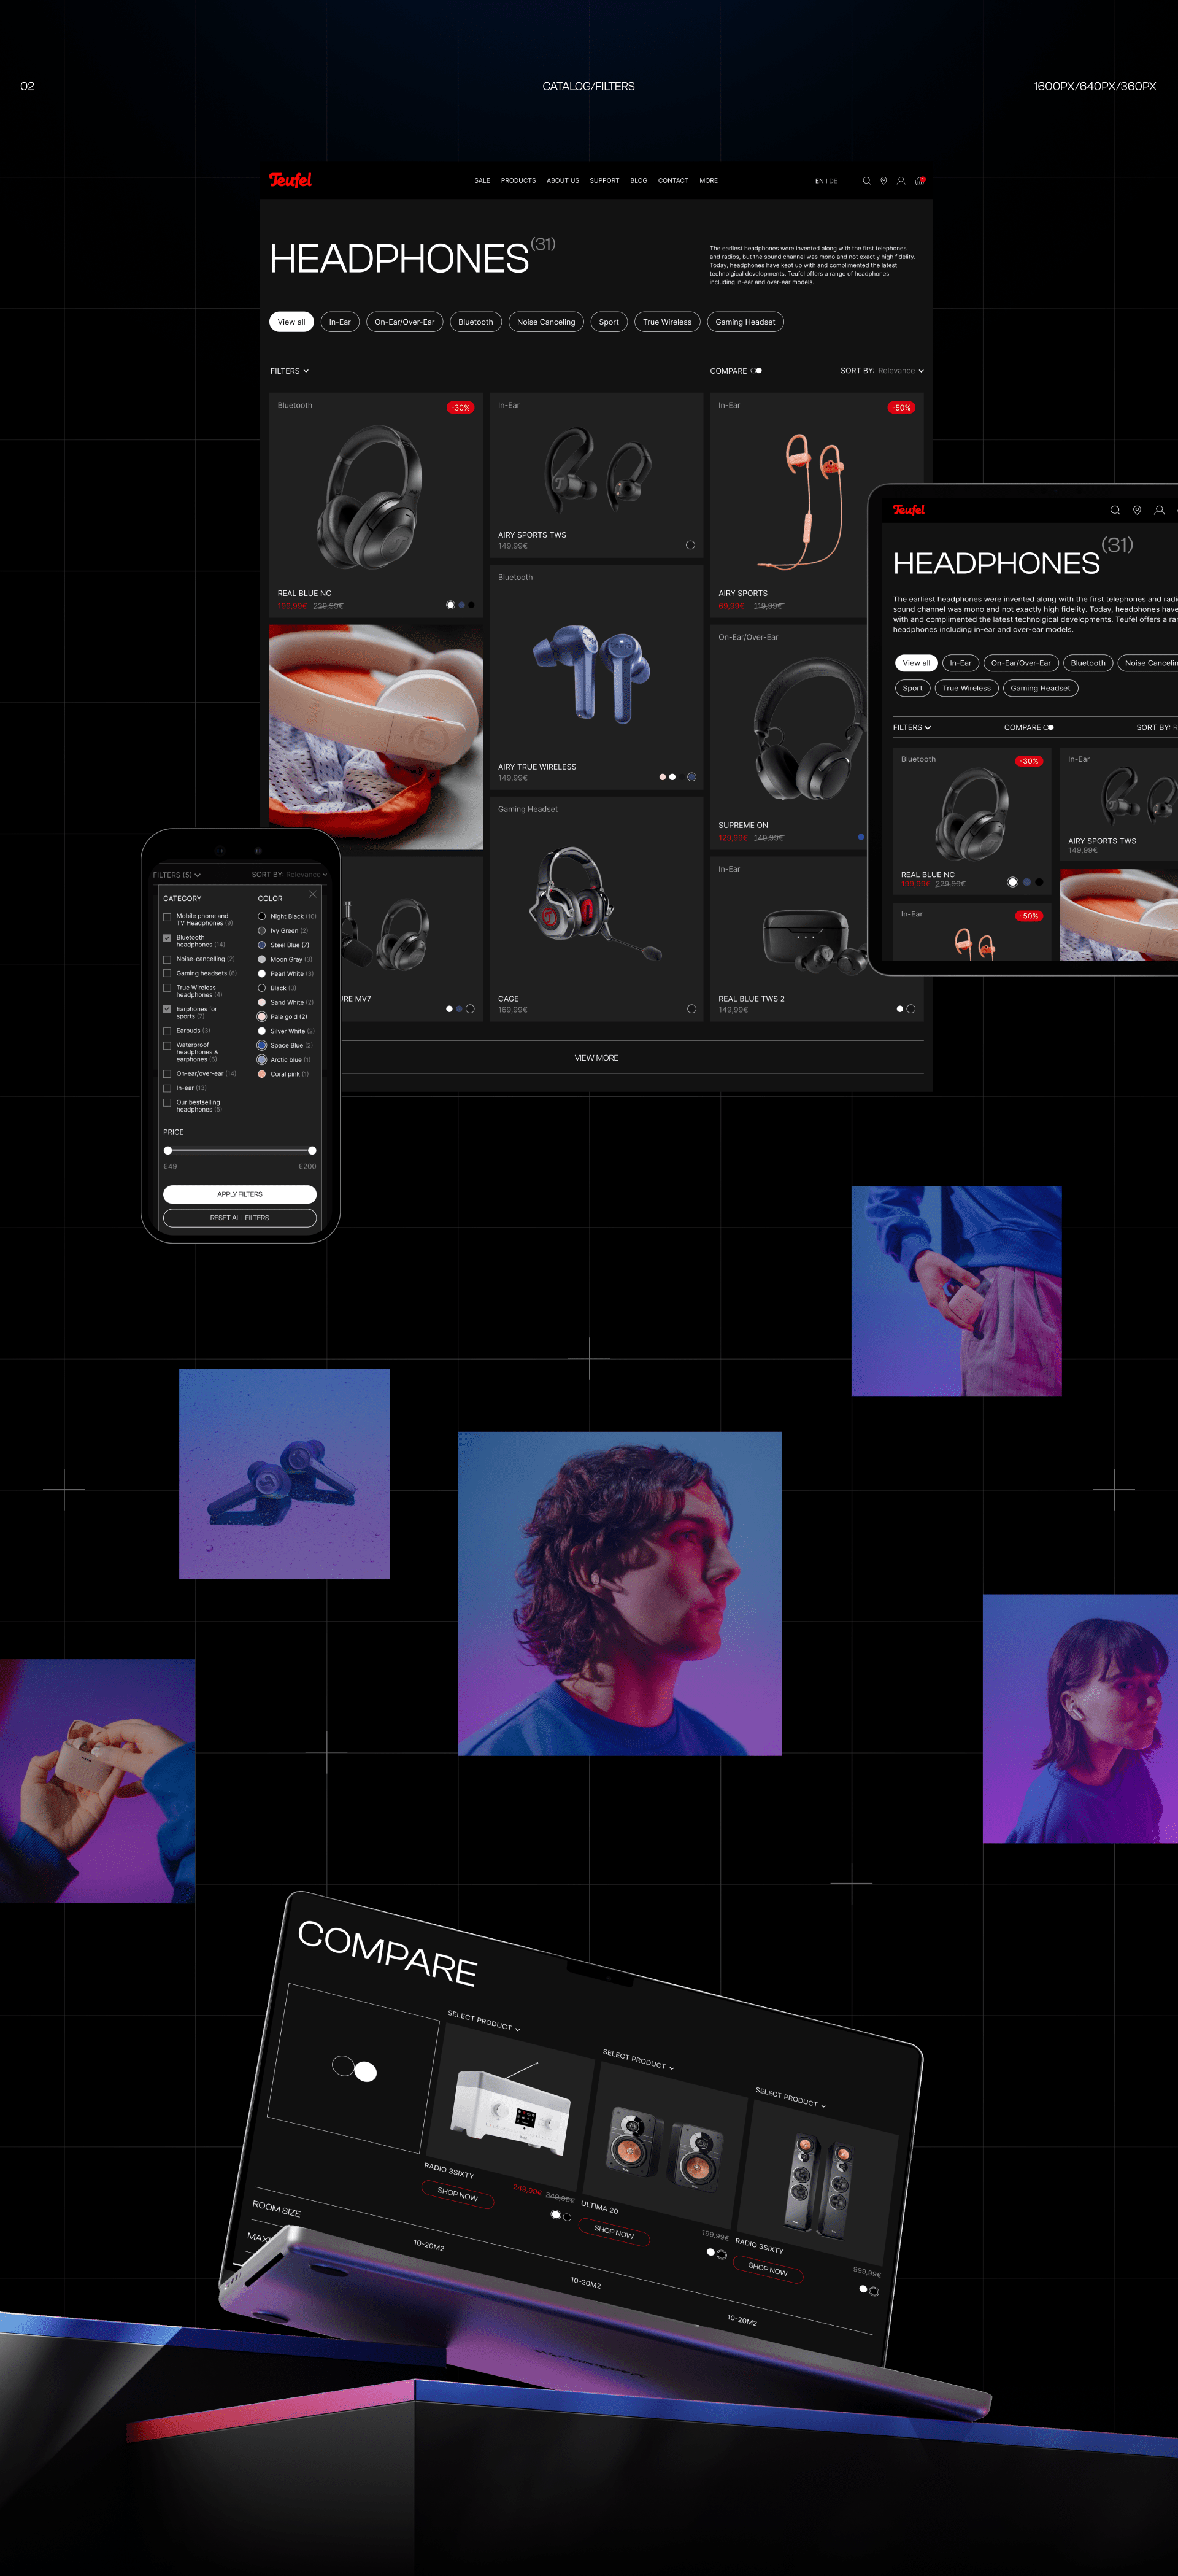The image size is (1178, 2576).
Task: Open the shopping cart icon in desktop header
Action: click(x=920, y=181)
